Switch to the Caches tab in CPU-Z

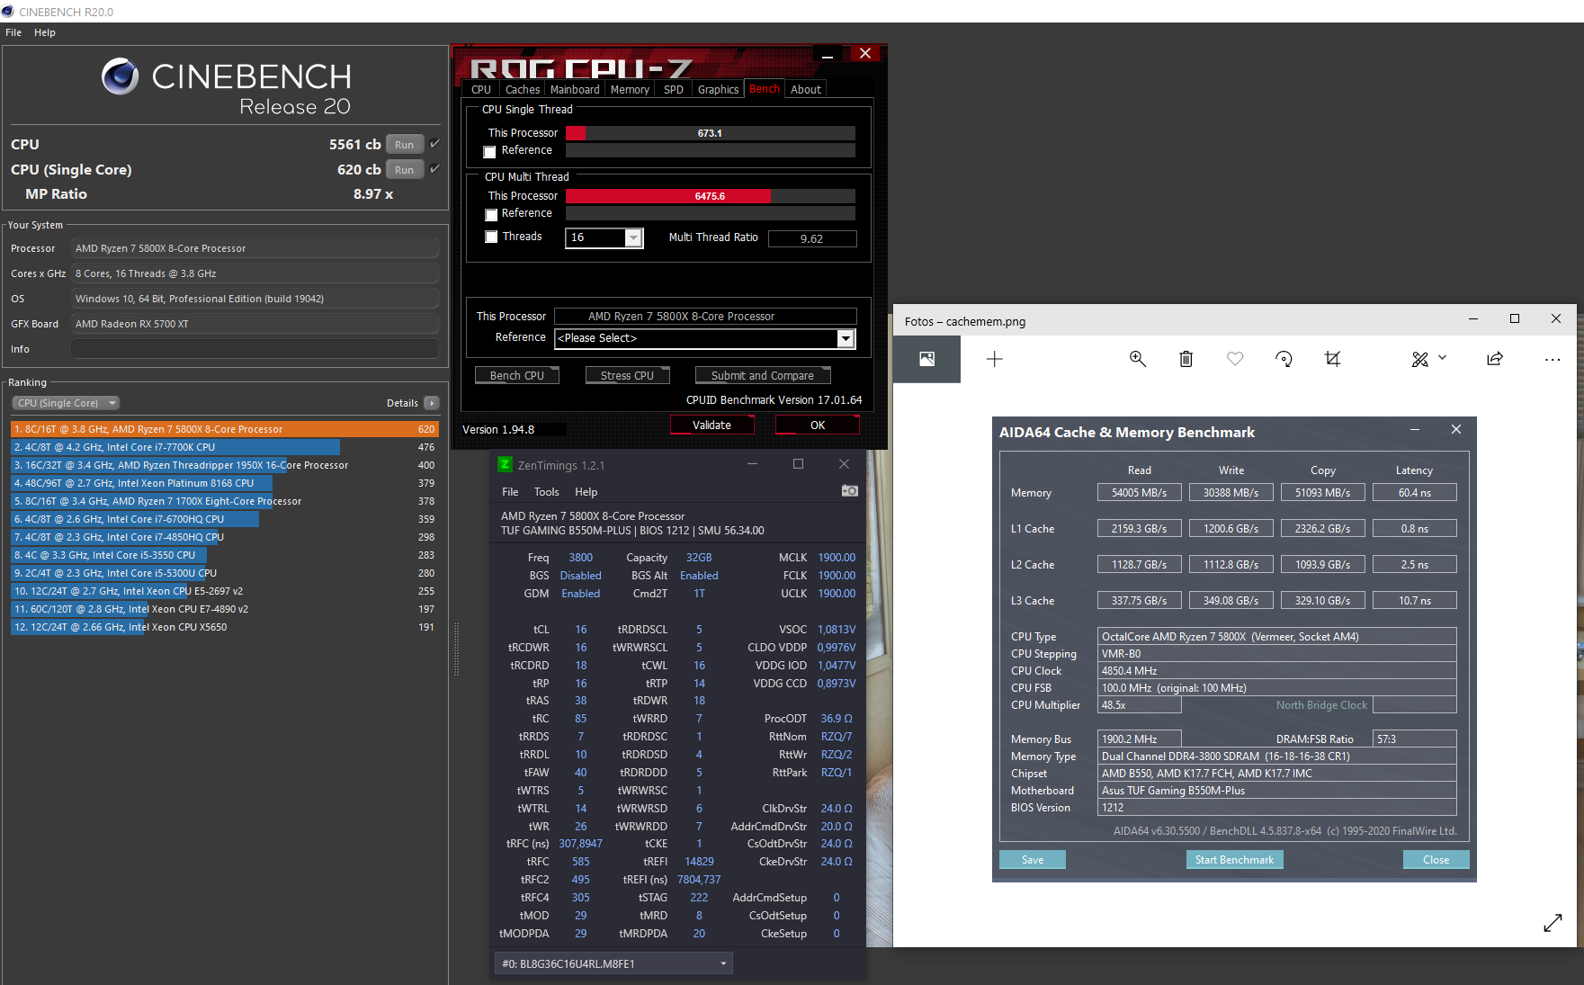pos(523,89)
